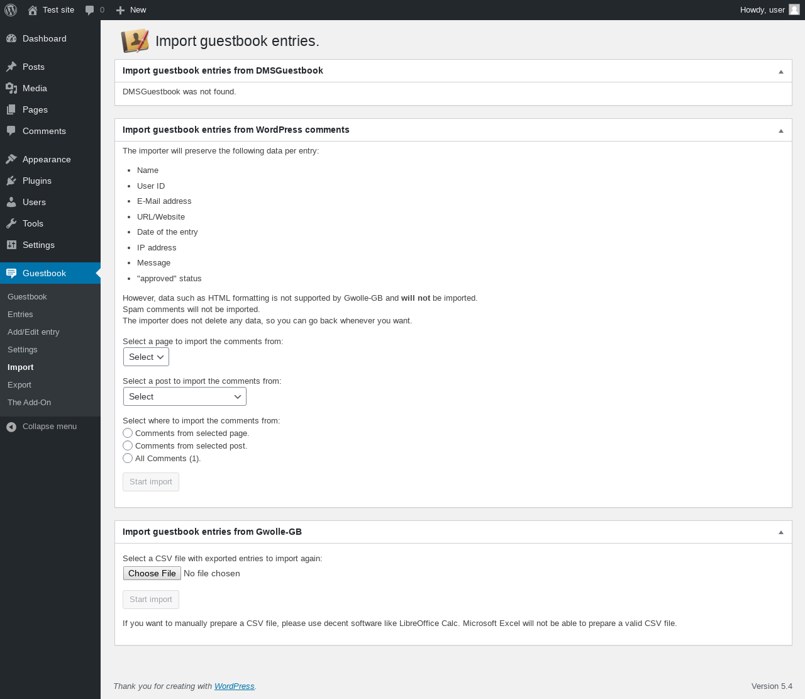Select Comments from selected page radio
Image resolution: width=805 pixels, height=699 pixels.
(128, 433)
